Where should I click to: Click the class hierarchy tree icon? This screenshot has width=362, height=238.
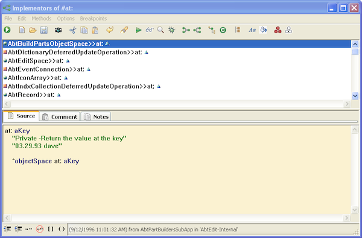tap(212, 30)
